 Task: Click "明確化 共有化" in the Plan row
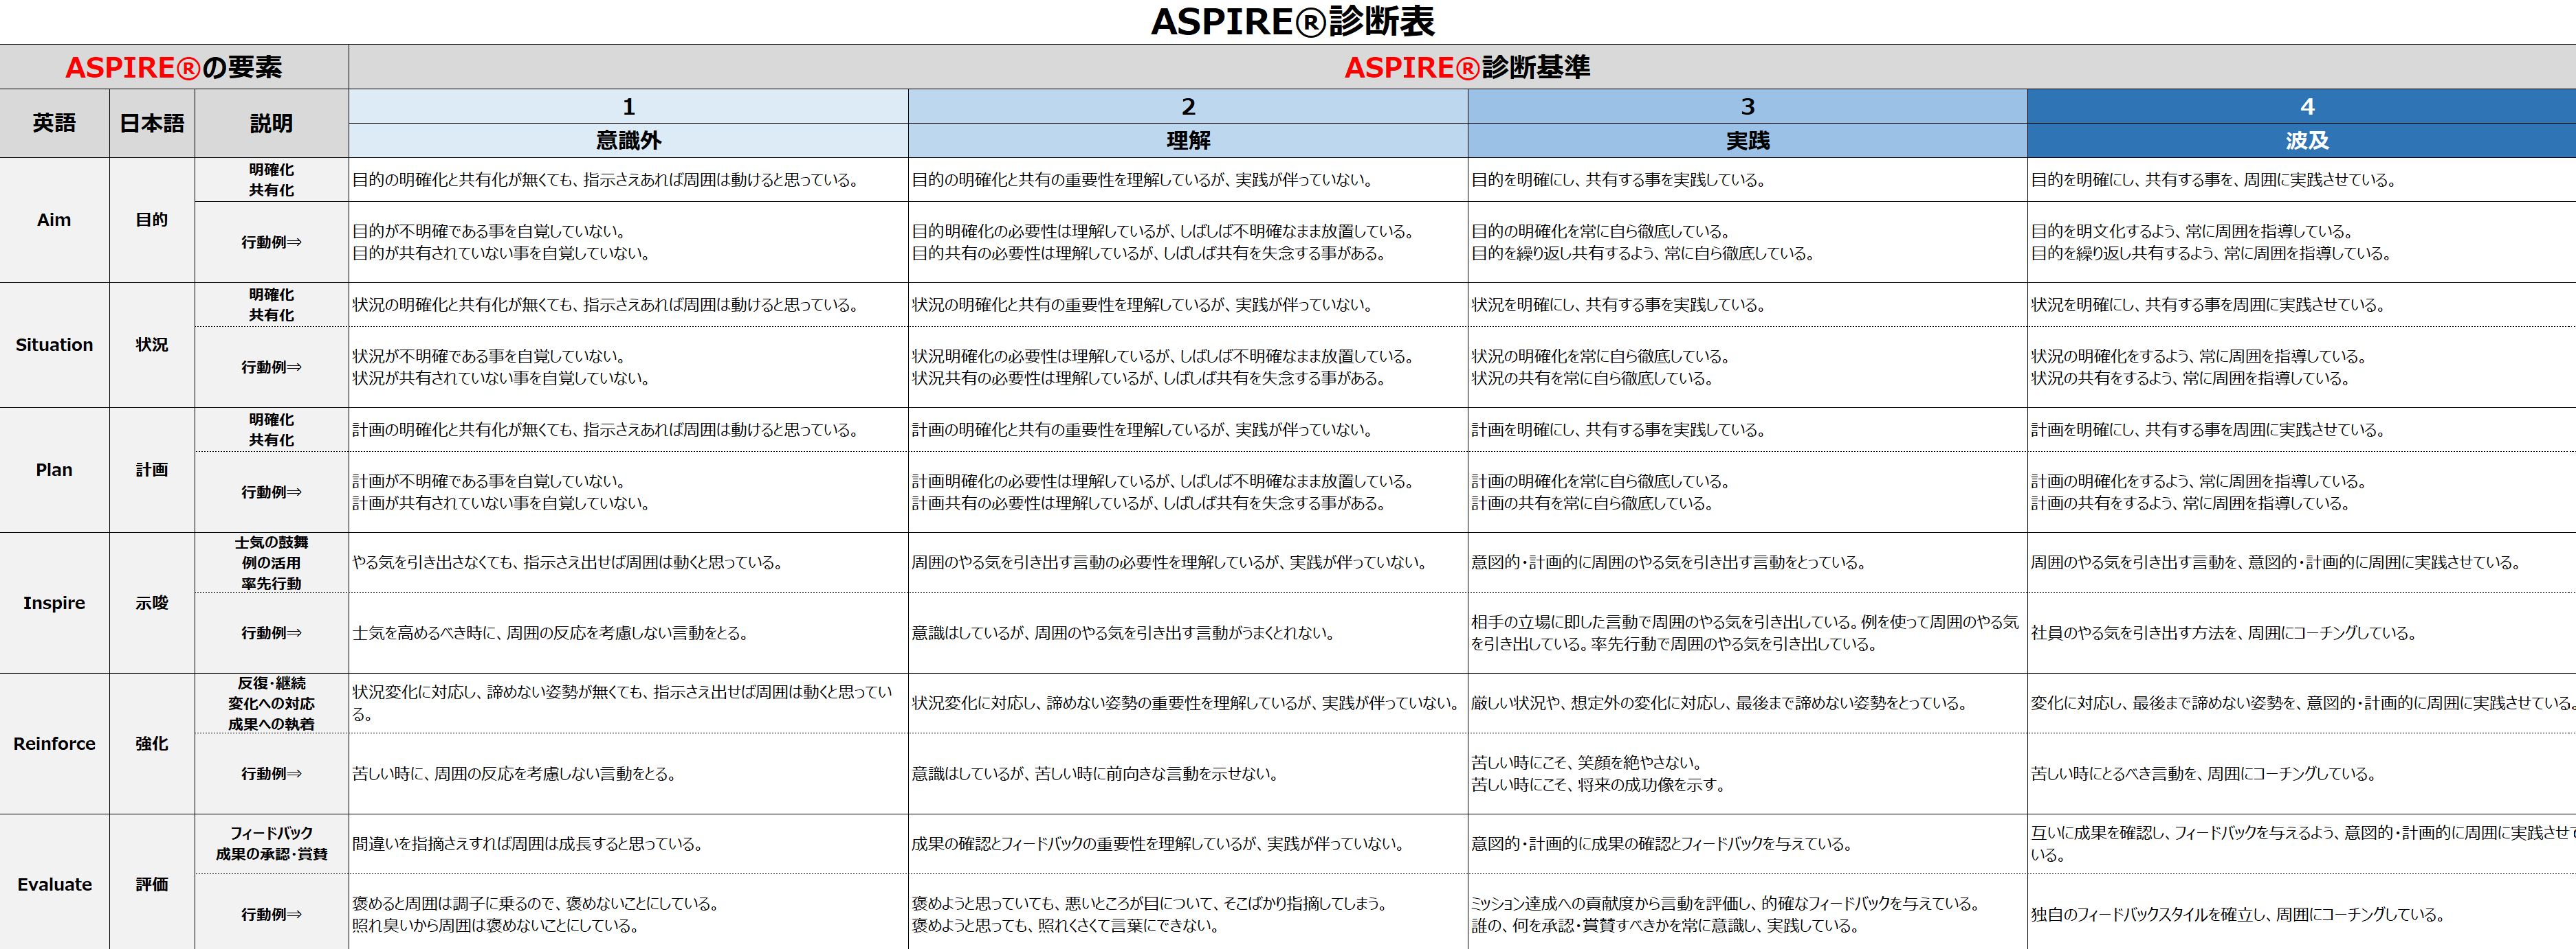coord(271,430)
